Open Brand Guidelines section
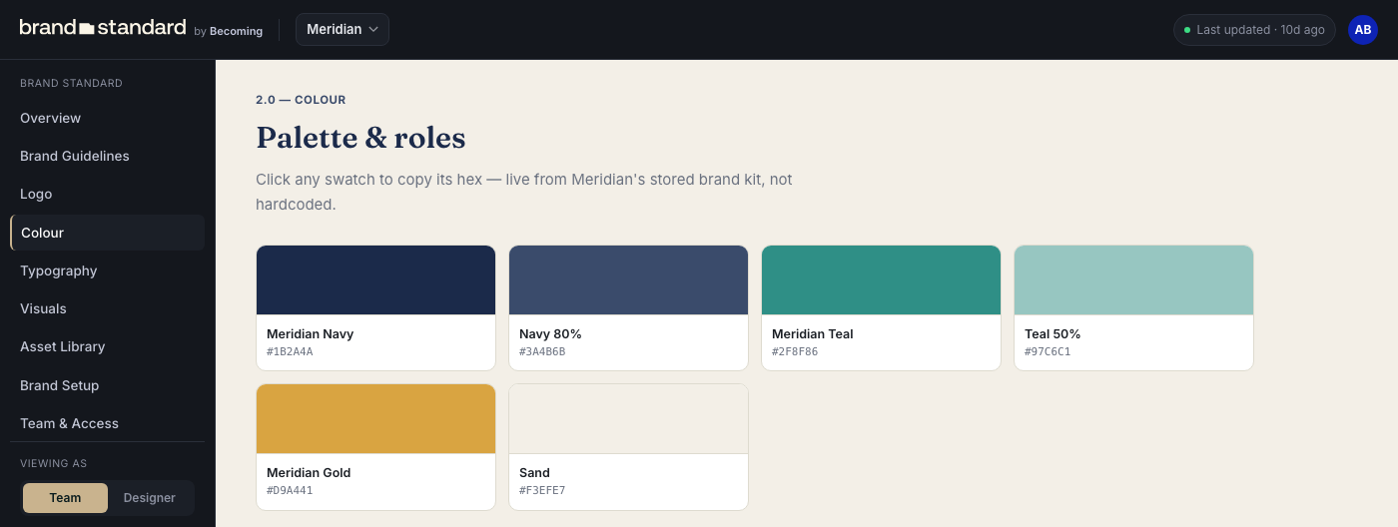 [x=107, y=156]
